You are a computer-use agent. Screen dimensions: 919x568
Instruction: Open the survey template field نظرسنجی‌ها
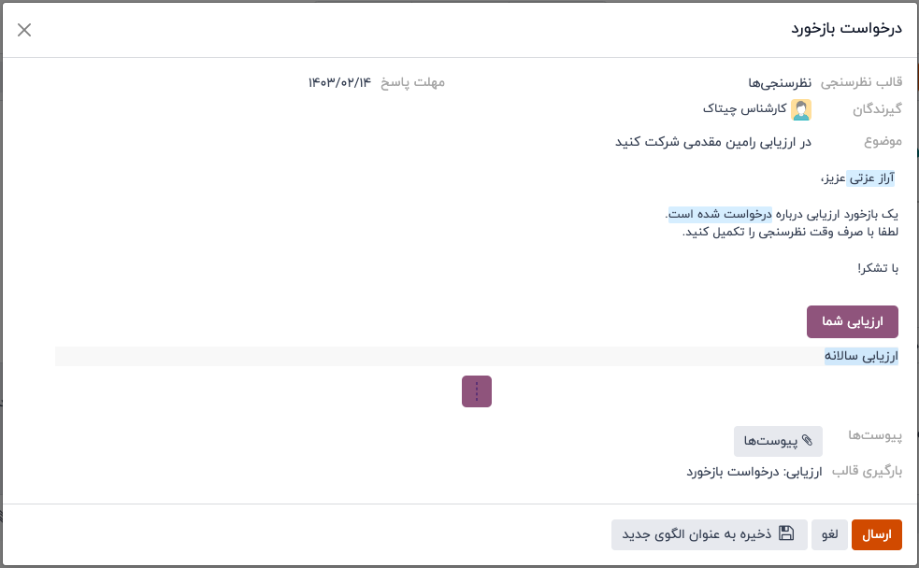(x=780, y=83)
